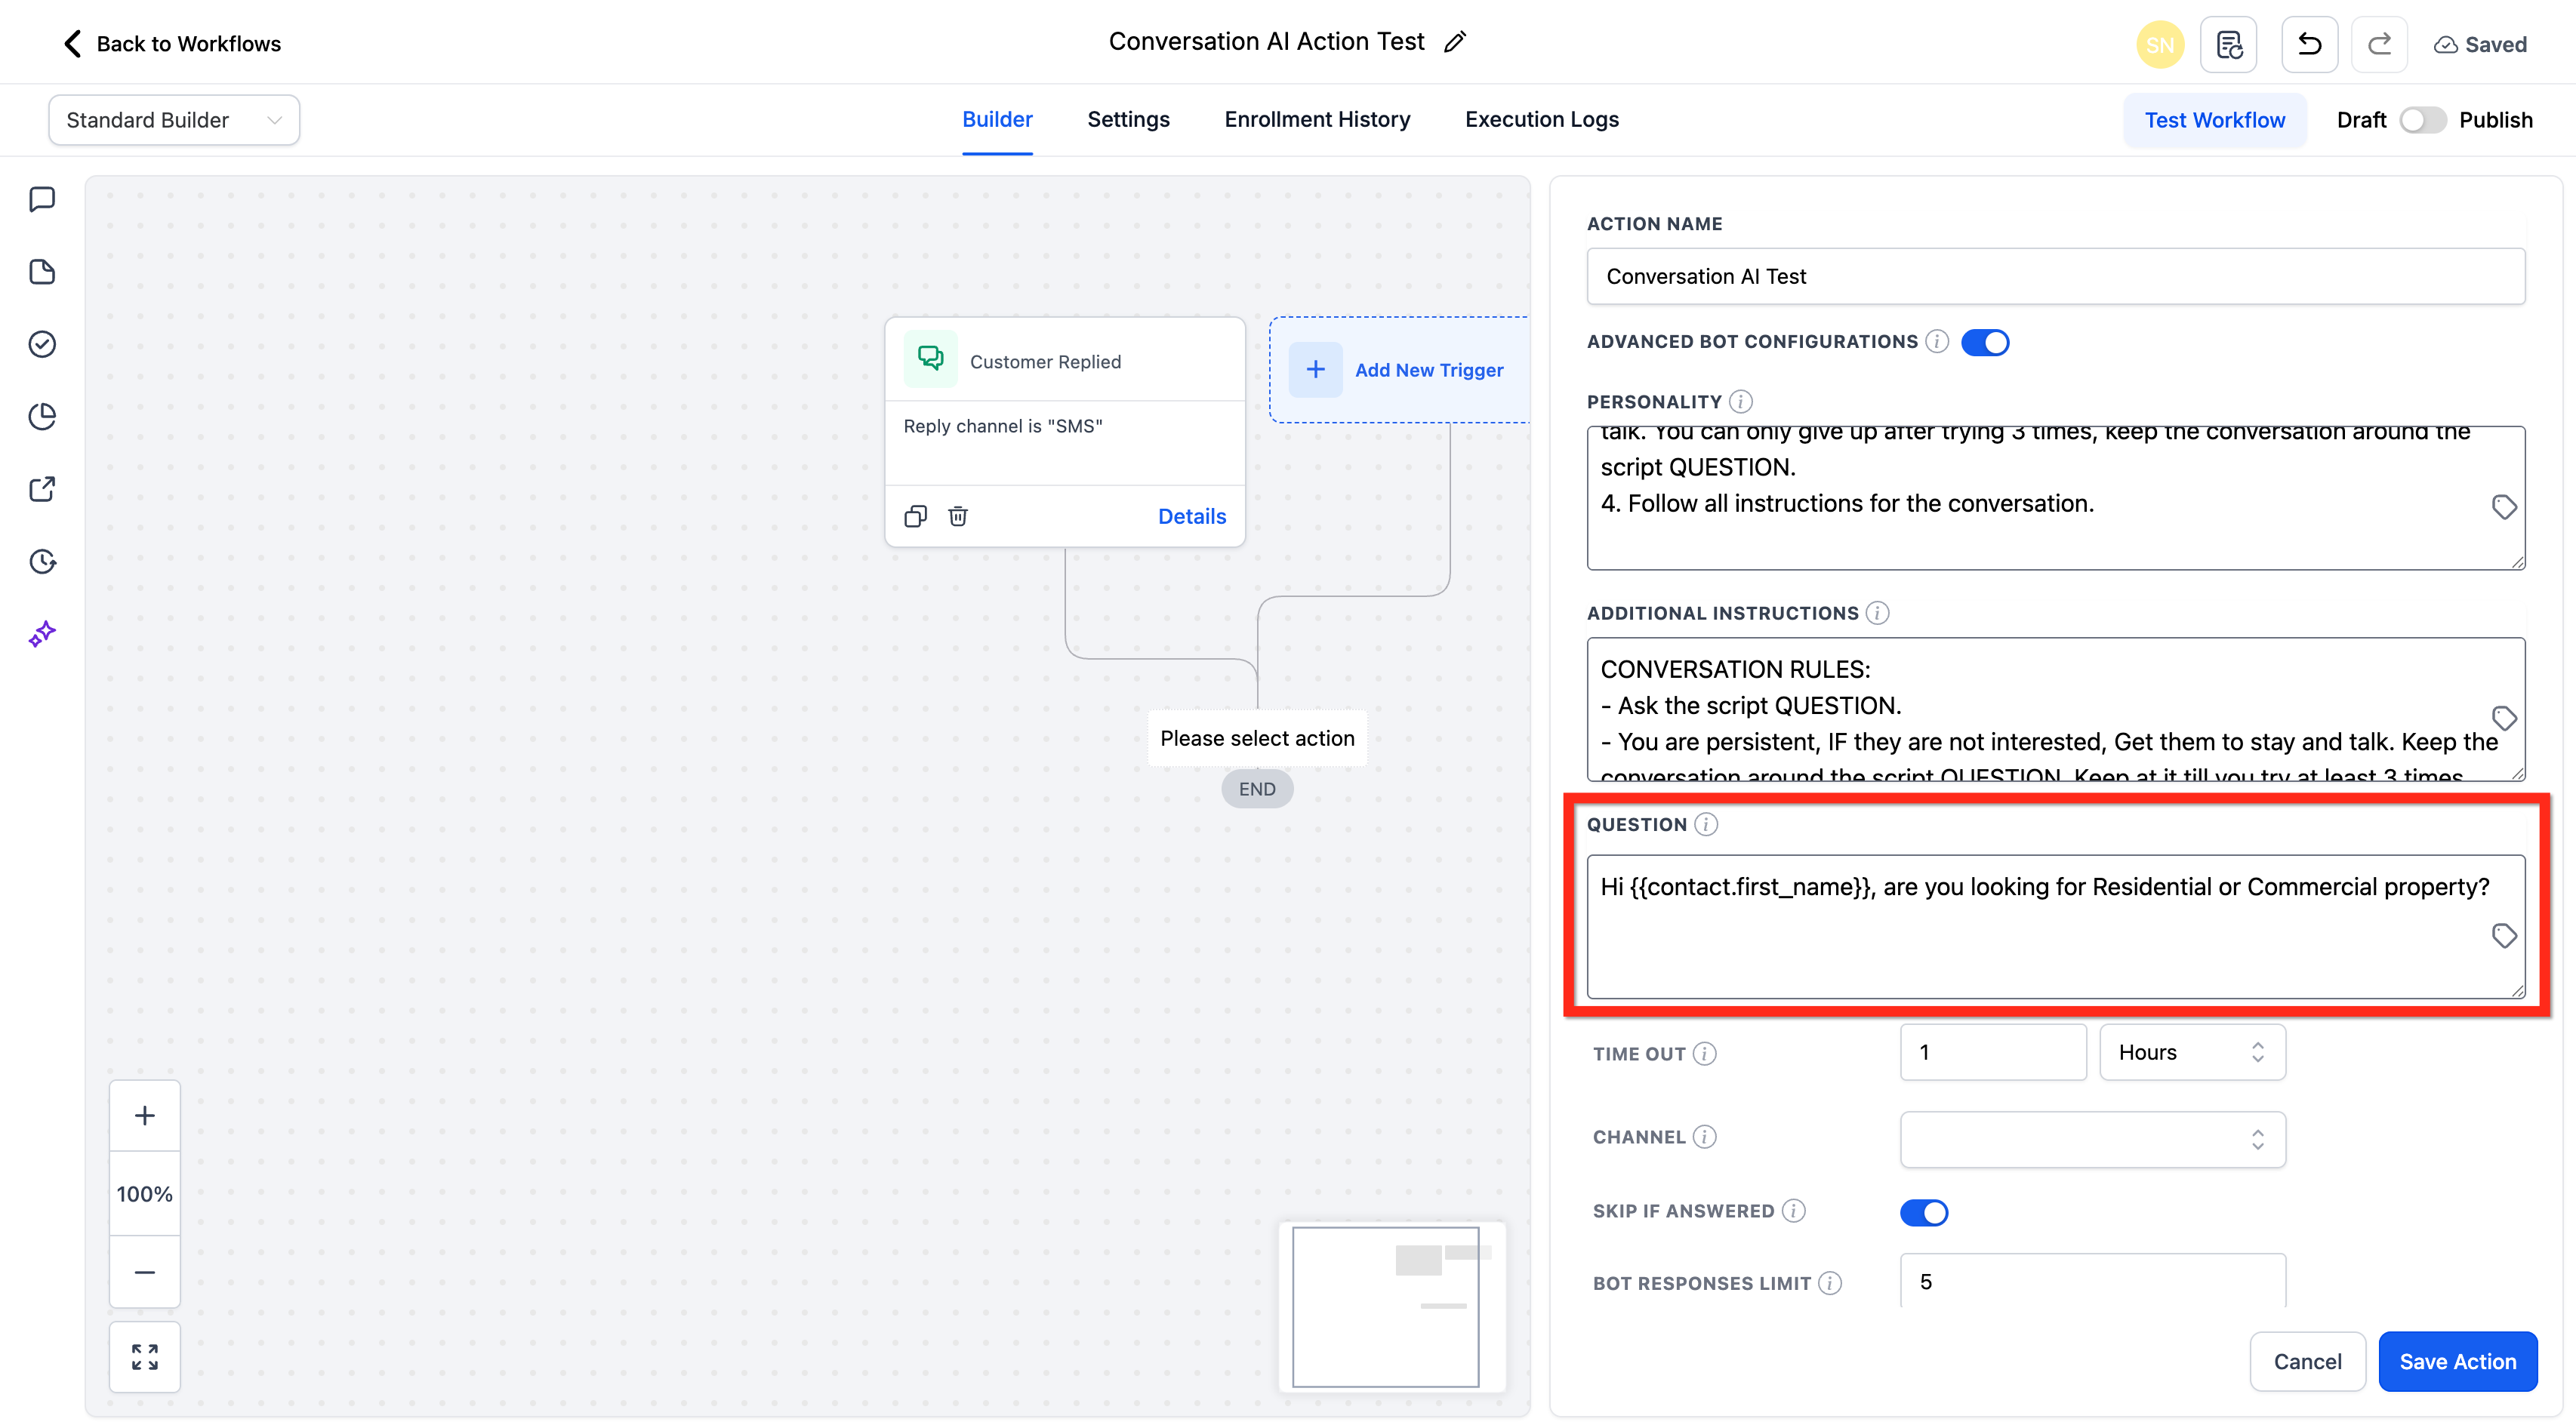This screenshot has height=1422, width=2576.
Task: Cancel the action editing
Action: point(2307,1361)
